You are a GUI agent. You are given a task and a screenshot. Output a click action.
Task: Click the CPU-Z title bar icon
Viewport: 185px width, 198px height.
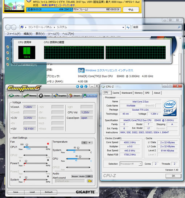click(x=103, y=87)
